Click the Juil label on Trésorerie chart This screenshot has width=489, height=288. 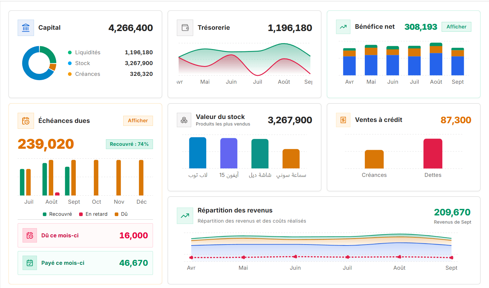[x=258, y=82]
